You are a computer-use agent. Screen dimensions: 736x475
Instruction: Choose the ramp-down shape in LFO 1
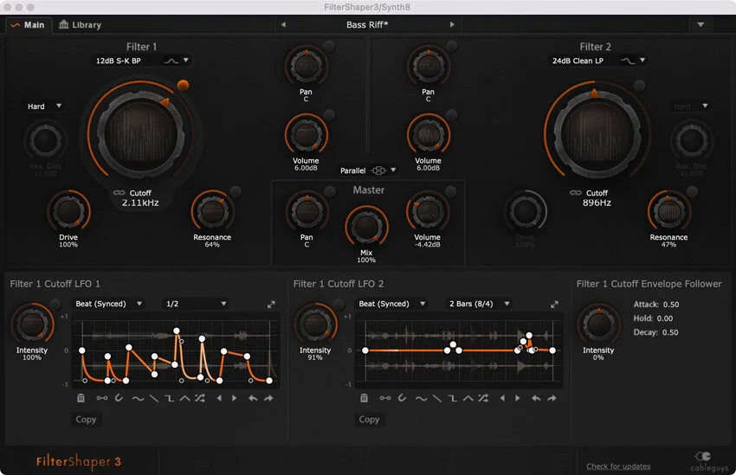pos(154,399)
